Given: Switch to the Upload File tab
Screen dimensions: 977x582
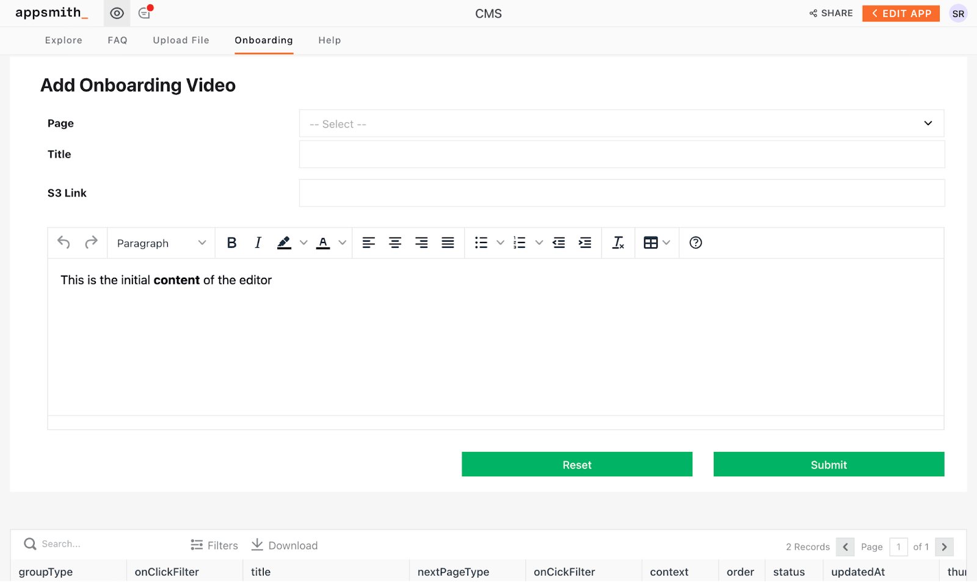Looking at the screenshot, I should tap(181, 40).
